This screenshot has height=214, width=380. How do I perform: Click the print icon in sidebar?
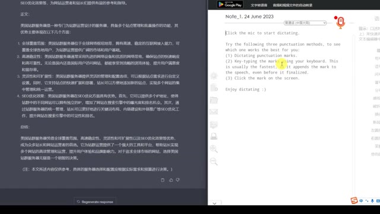coord(214,136)
